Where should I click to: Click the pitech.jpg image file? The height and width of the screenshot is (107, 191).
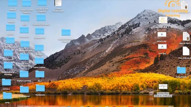click(x=162, y=34)
